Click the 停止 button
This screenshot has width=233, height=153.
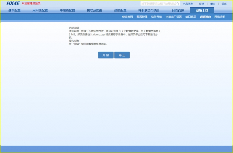122,55
